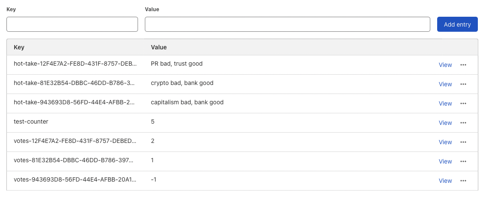View the hot-take-943693D8 entry

click(445, 103)
